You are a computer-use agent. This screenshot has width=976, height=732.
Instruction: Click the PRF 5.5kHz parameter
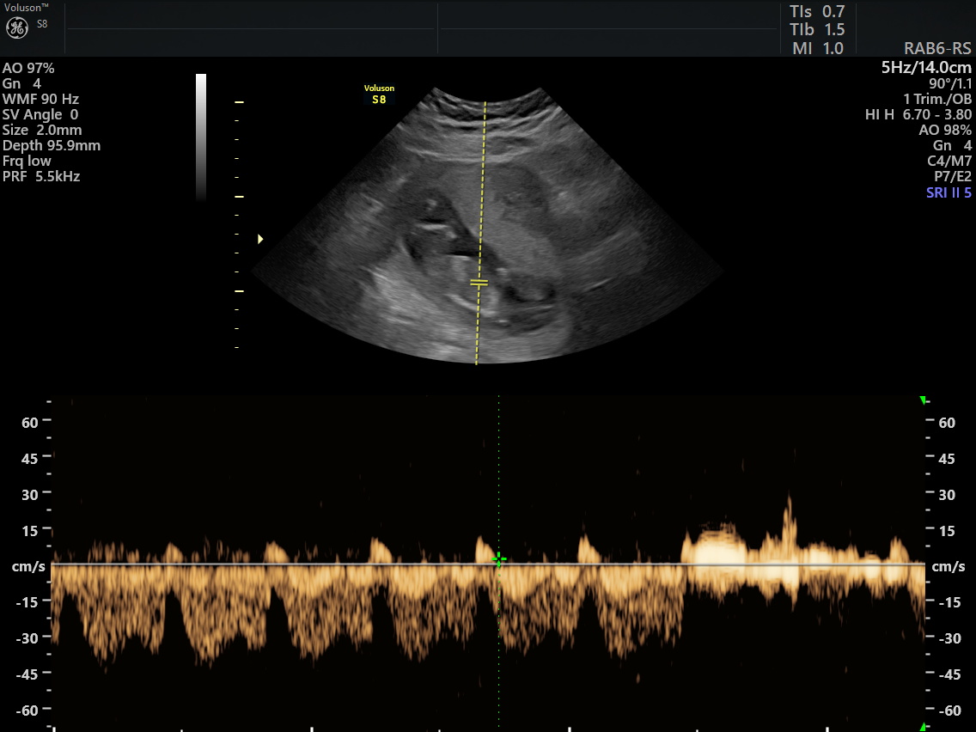coord(41,177)
